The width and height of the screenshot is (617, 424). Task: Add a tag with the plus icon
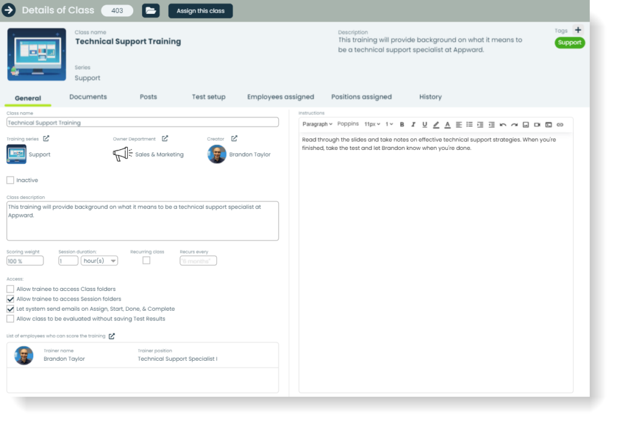point(578,30)
